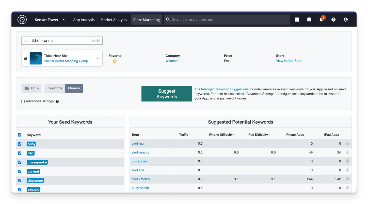Open the 'alert line' term link
This screenshot has width=368, height=204.
pos(138,170)
